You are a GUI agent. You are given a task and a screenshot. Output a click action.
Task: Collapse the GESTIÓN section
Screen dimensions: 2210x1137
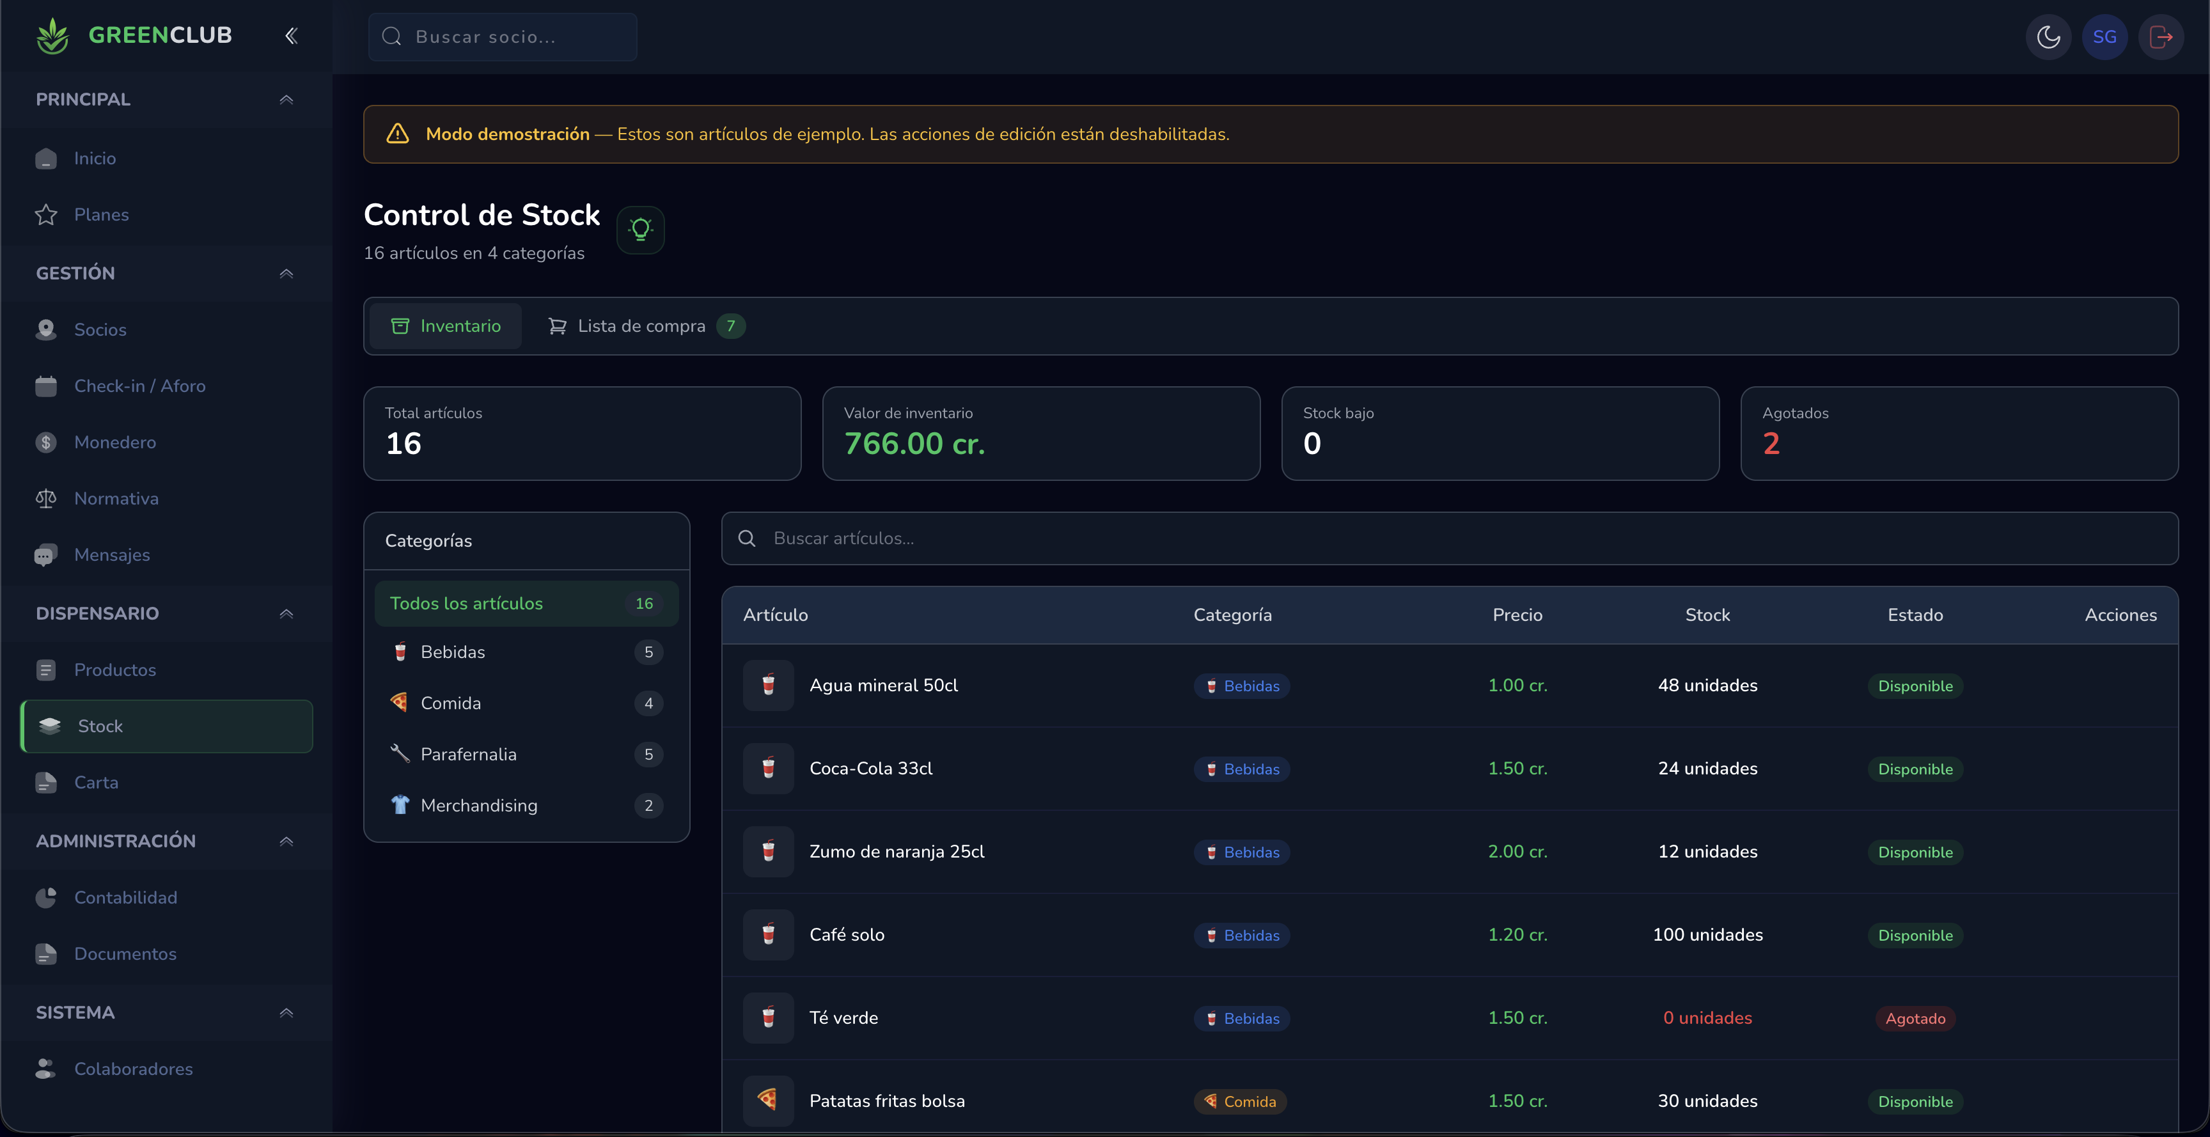pyautogui.click(x=286, y=273)
